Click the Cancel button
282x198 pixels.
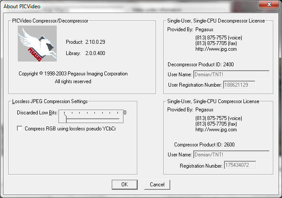(x=157, y=185)
